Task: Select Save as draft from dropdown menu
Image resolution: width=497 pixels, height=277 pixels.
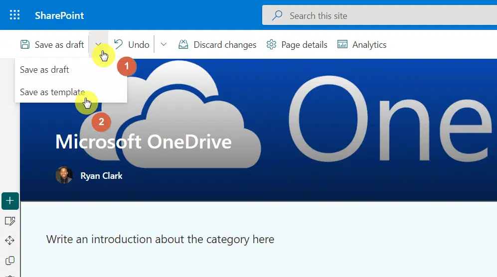Action: tap(71, 70)
